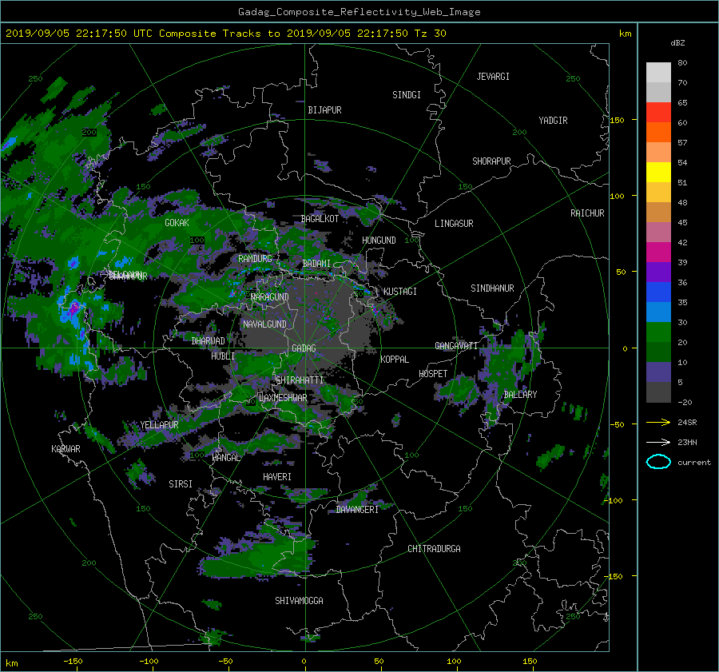The image size is (719, 672).
Task: Select the YELLAPUR map label
Action: click(x=159, y=425)
